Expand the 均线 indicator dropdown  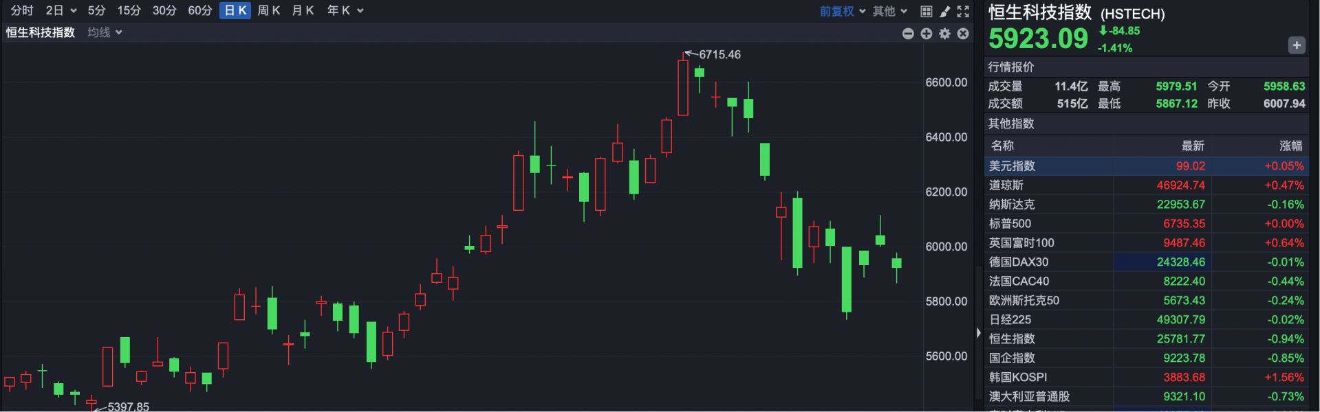point(105,32)
